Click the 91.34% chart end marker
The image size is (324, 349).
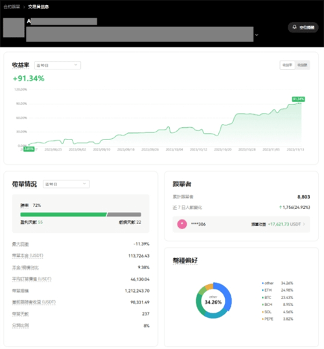click(x=299, y=99)
